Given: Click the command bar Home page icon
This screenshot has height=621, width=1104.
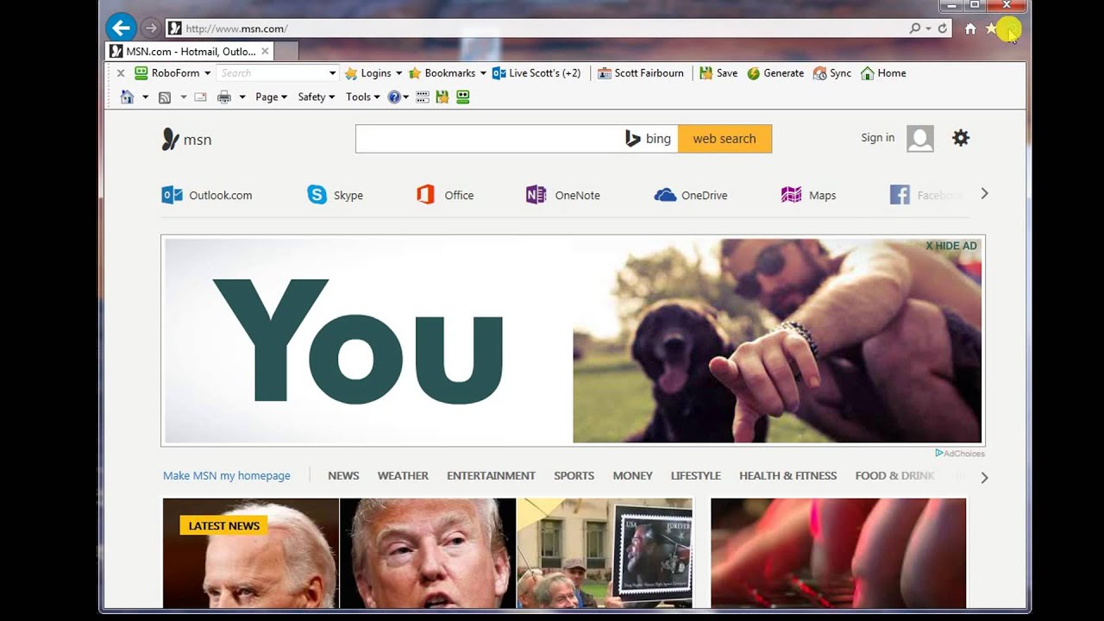Looking at the screenshot, I should click(127, 97).
